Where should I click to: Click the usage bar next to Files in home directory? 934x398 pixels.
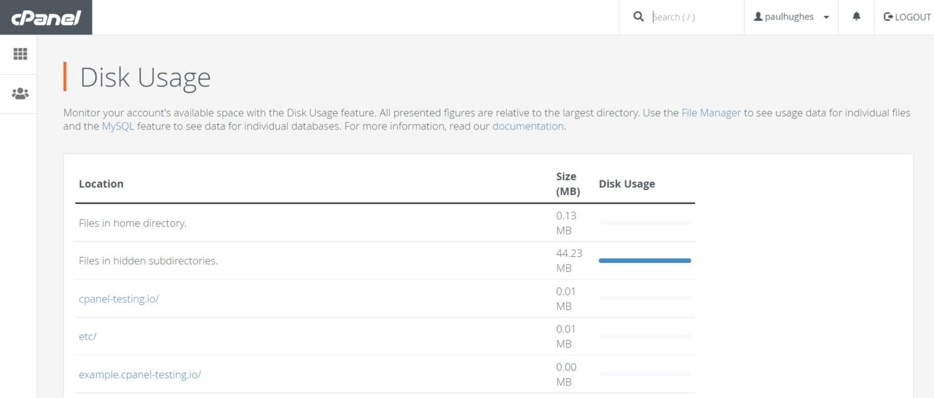click(x=645, y=222)
